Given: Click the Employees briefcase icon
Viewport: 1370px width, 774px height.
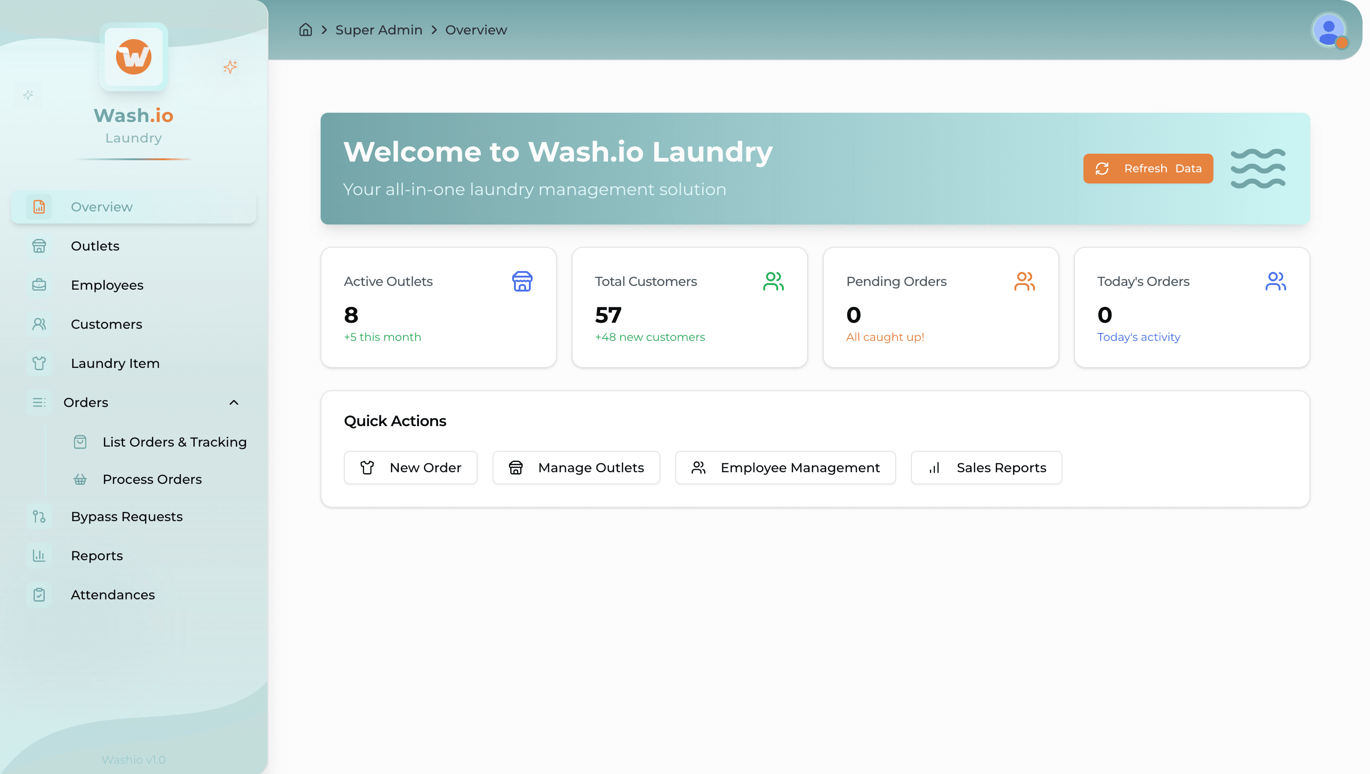Looking at the screenshot, I should [39, 285].
